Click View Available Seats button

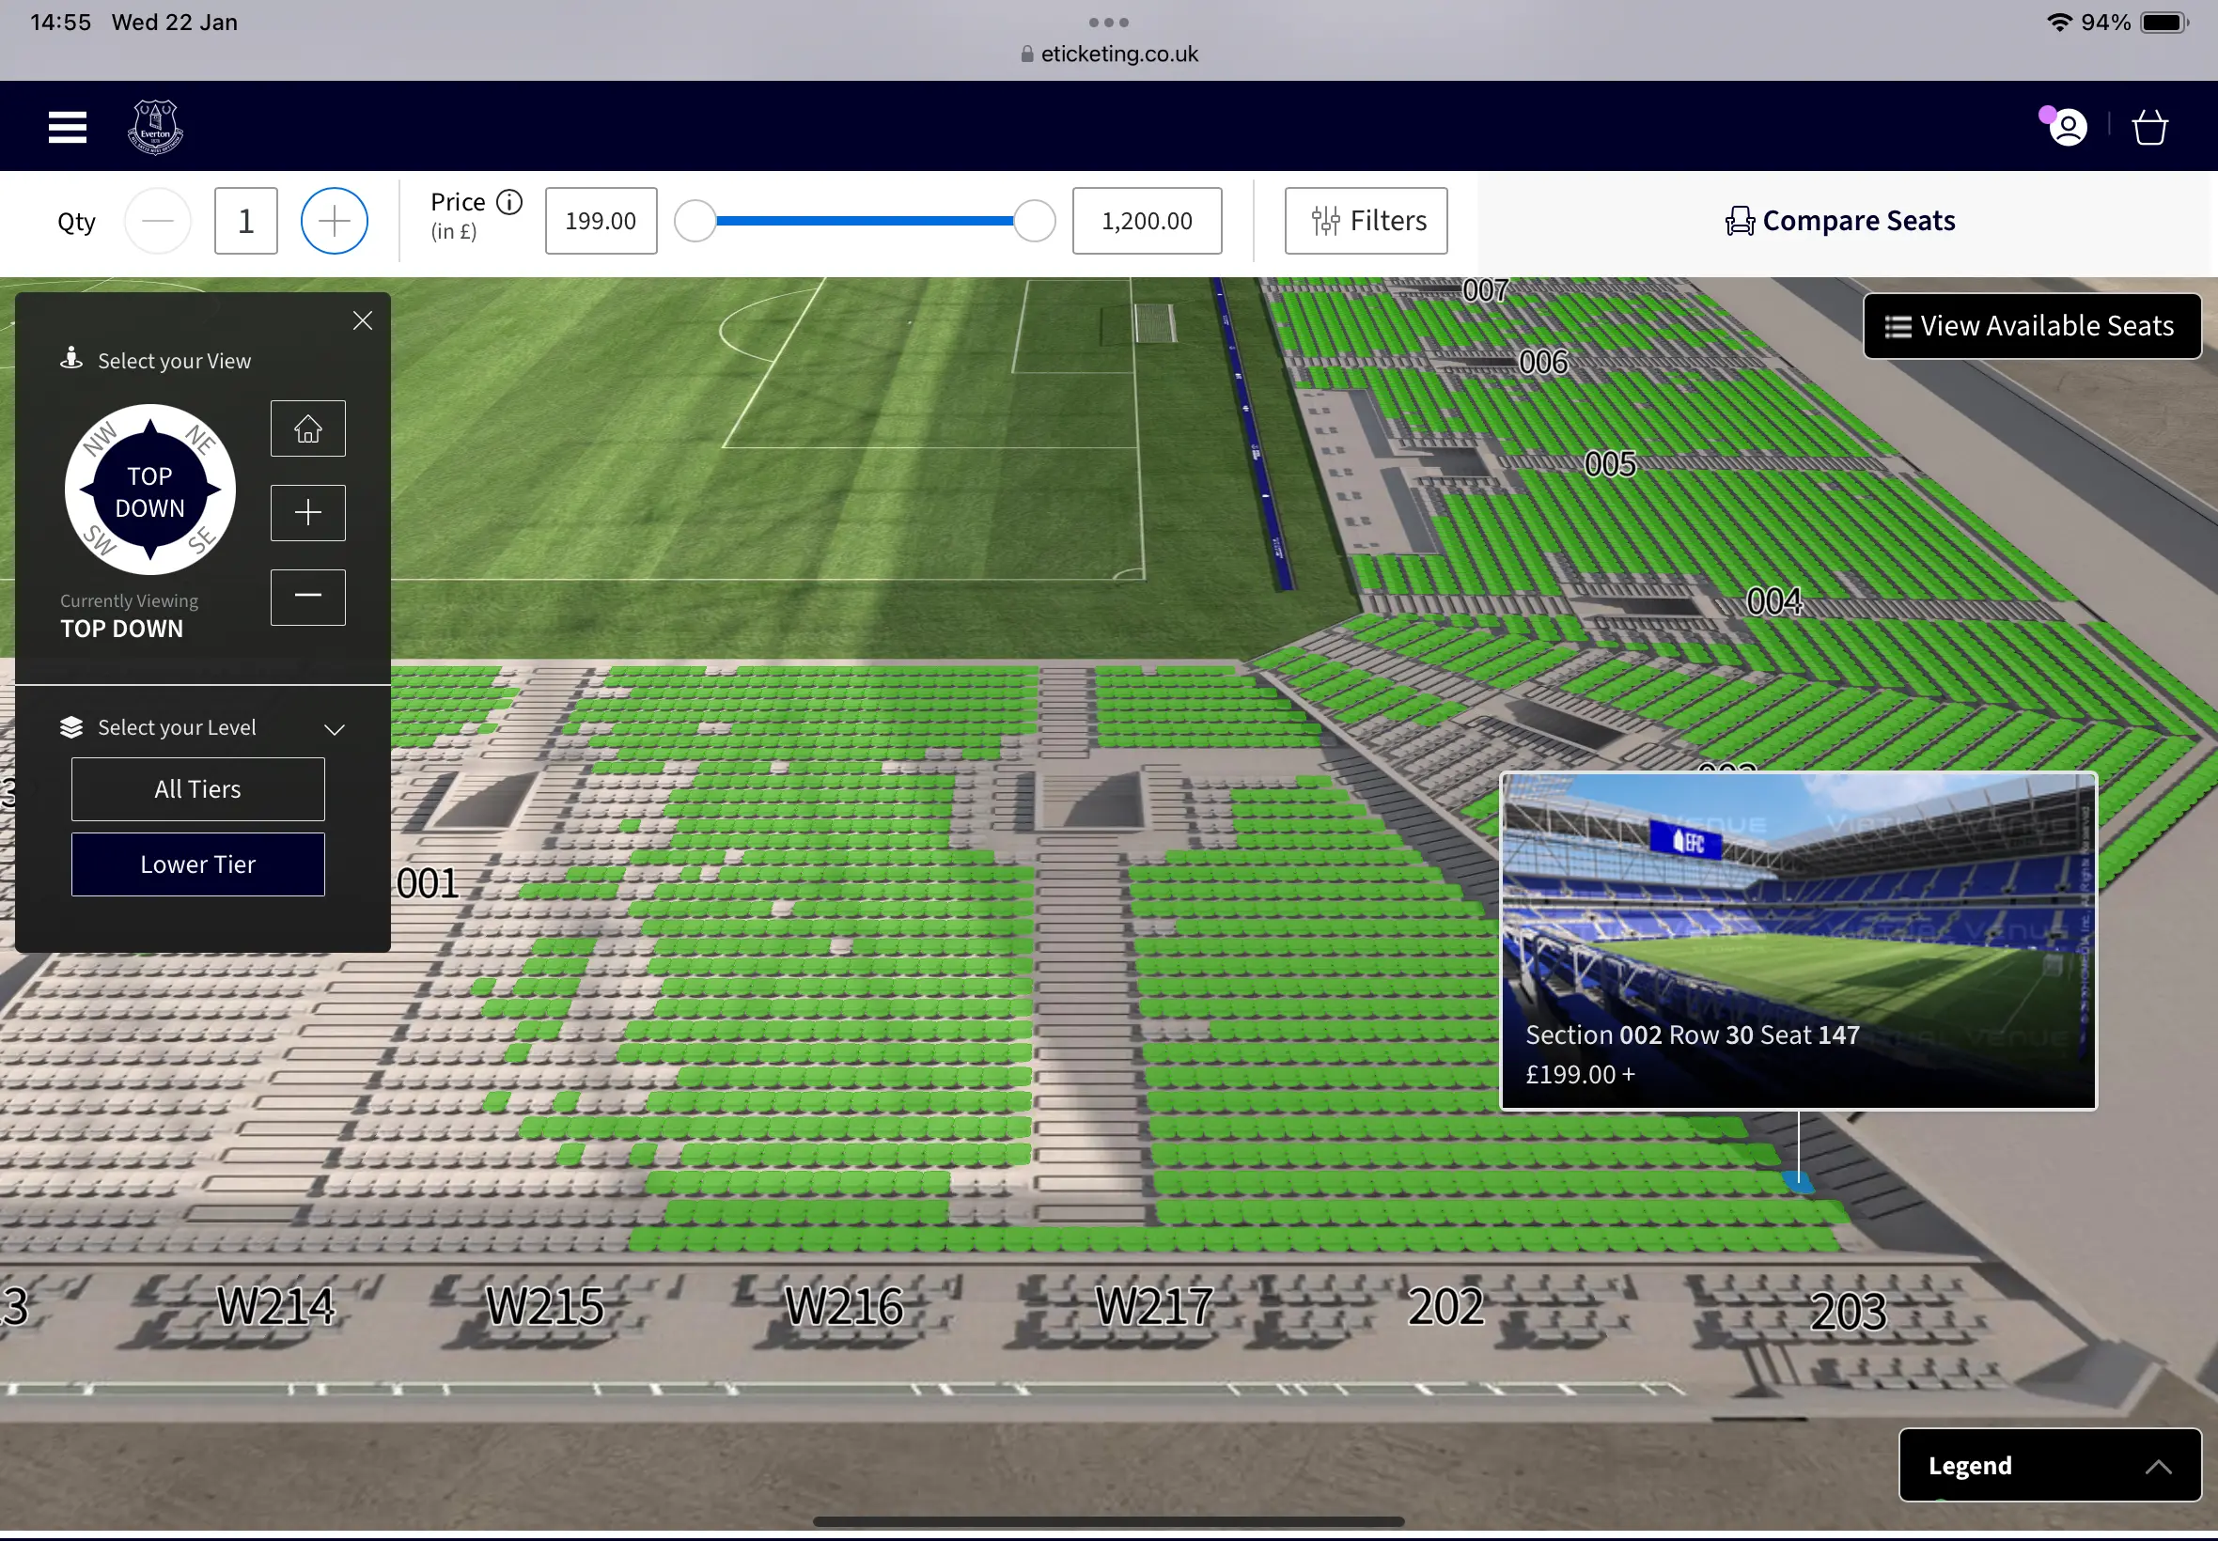pyautogui.click(x=2031, y=326)
